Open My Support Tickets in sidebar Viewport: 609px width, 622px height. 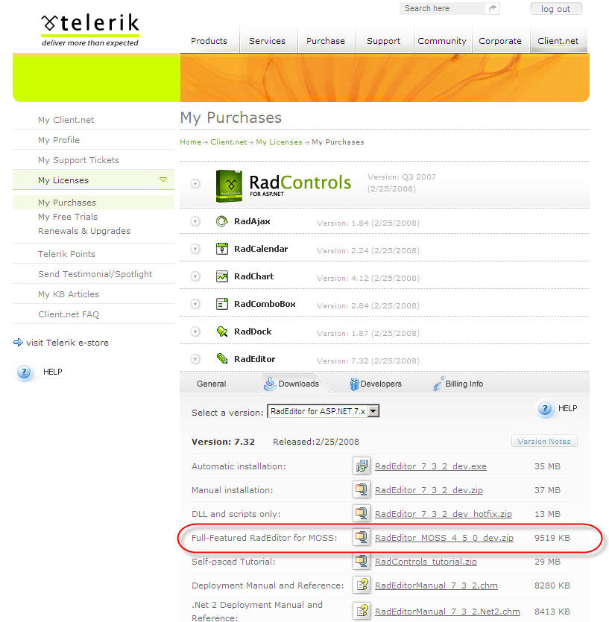coord(78,160)
